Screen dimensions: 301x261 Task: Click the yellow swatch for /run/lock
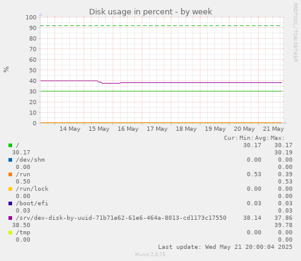[x=10, y=189]
